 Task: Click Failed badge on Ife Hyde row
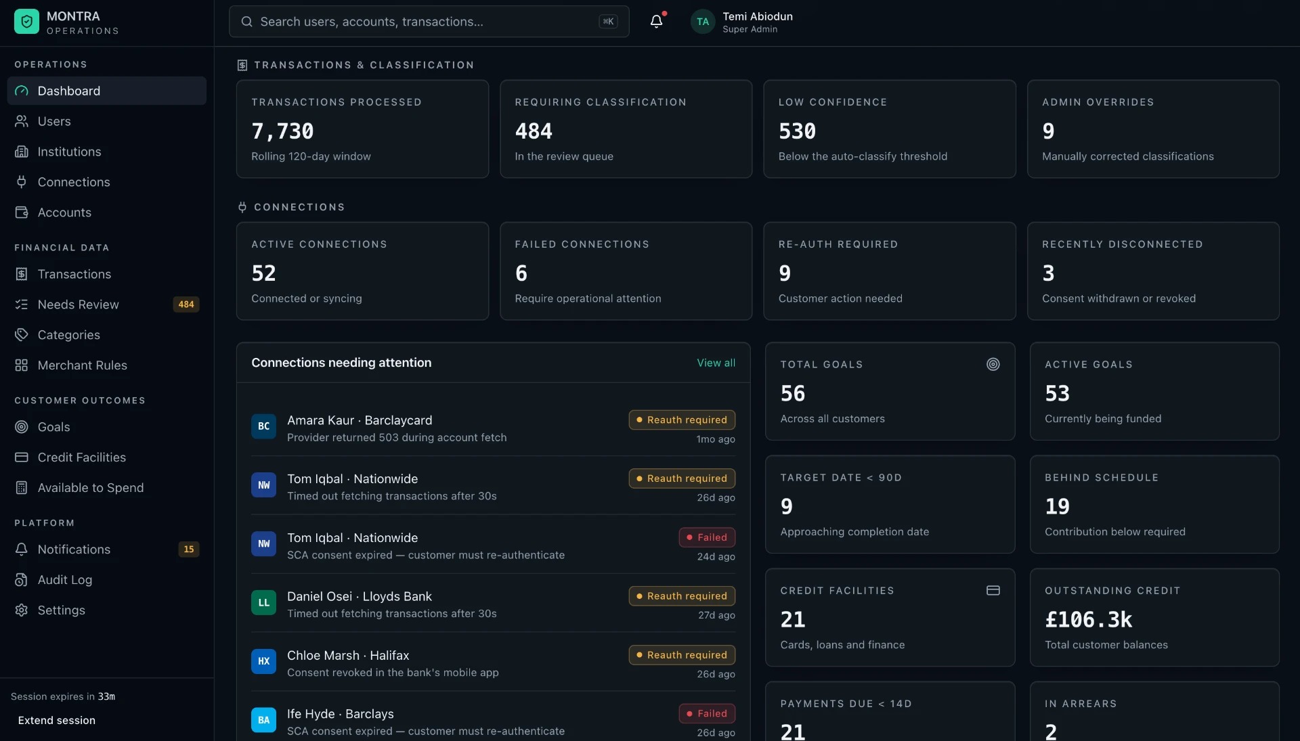click(707, 714)
